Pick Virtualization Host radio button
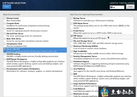The image size is (137, 97). coord(5,44)
